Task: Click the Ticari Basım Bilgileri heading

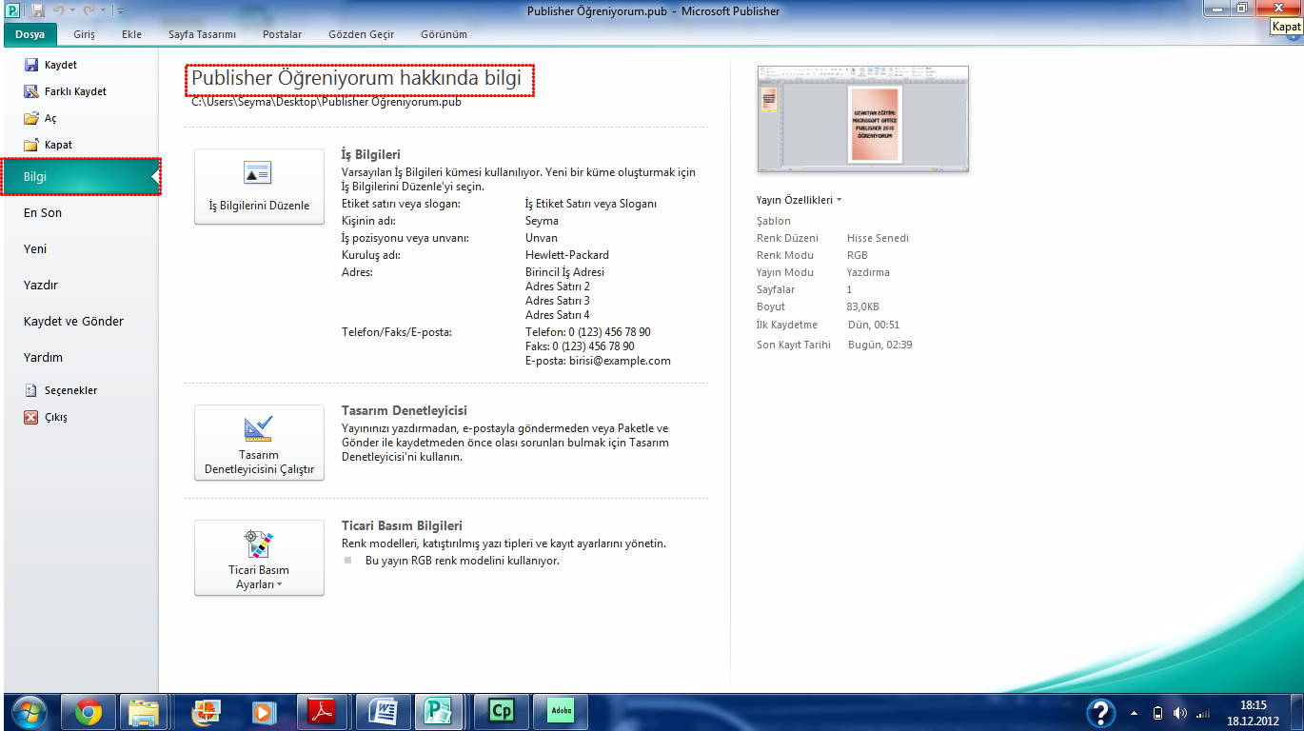Action: click(x=402, y=525)
